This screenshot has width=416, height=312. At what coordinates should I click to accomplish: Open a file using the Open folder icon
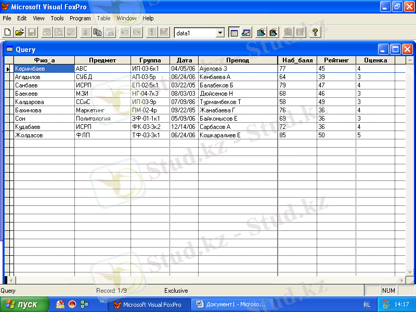point(19,32)
